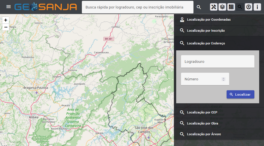Zoom out on the map
This screenshot has height=146, width=264.
[6, 27]
